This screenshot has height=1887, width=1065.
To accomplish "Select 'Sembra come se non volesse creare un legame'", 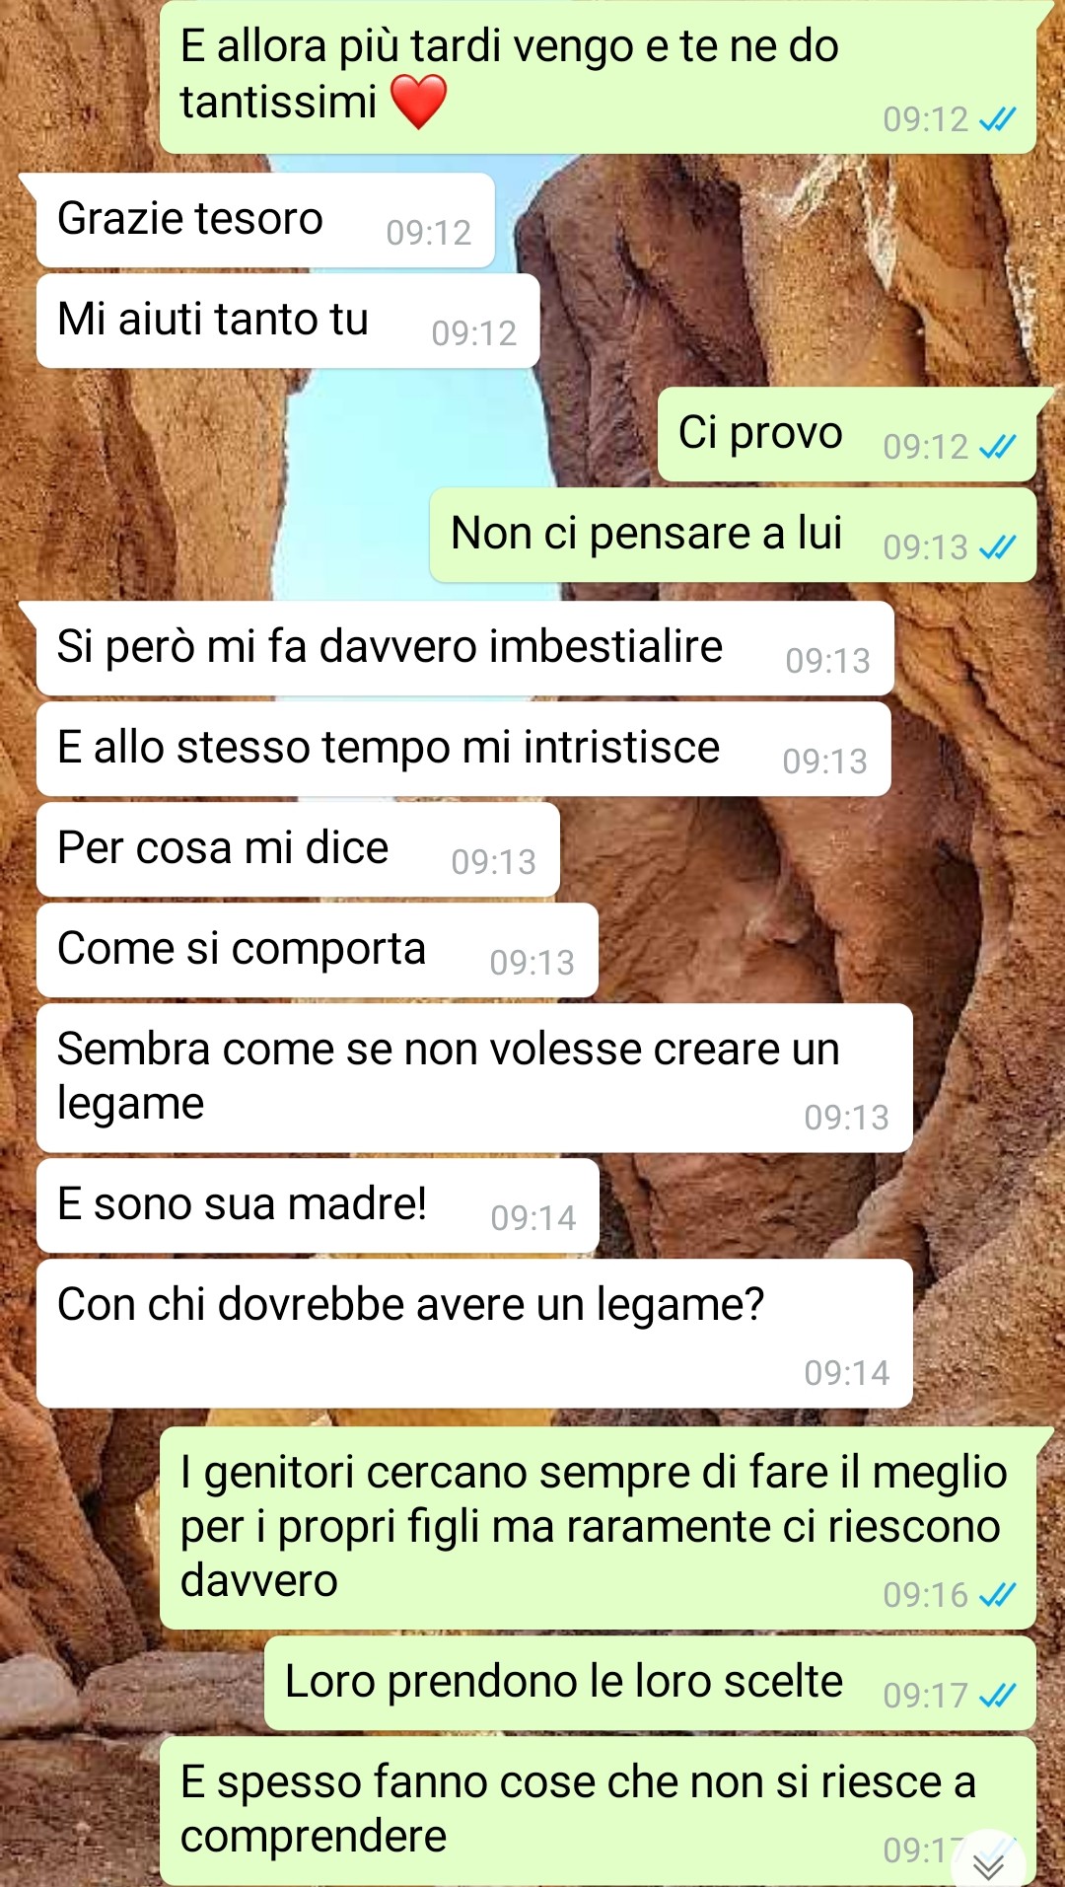I will (x=474, y=1078).
